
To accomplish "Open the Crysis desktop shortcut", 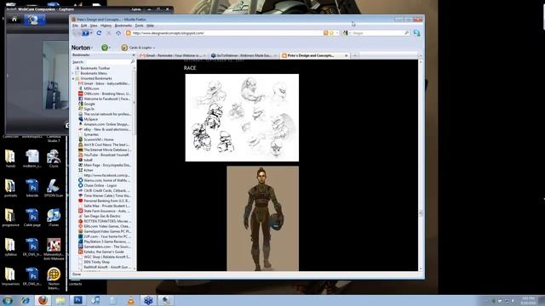I will click(54, 159).
